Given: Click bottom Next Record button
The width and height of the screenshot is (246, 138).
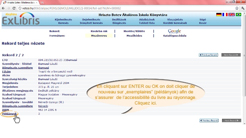Looking at the screenshot, I should [x=232, y=121].
